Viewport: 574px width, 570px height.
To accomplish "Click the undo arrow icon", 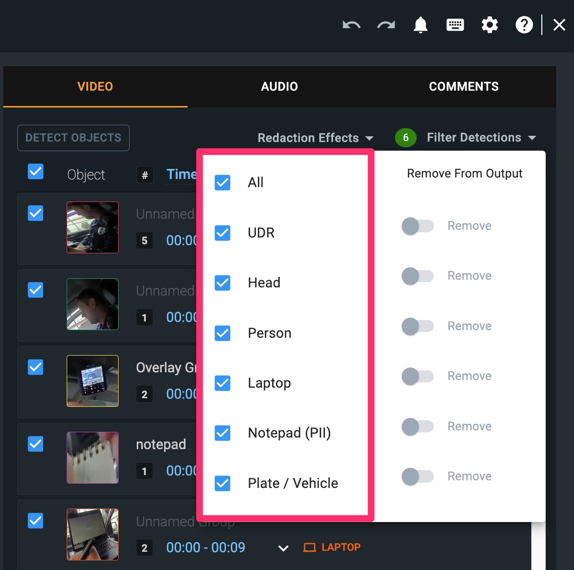I will click(x=351, y=25).
